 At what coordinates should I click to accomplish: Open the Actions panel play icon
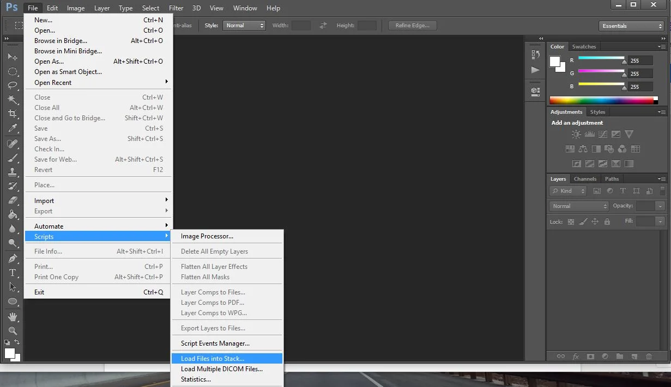tap(535, 70)
